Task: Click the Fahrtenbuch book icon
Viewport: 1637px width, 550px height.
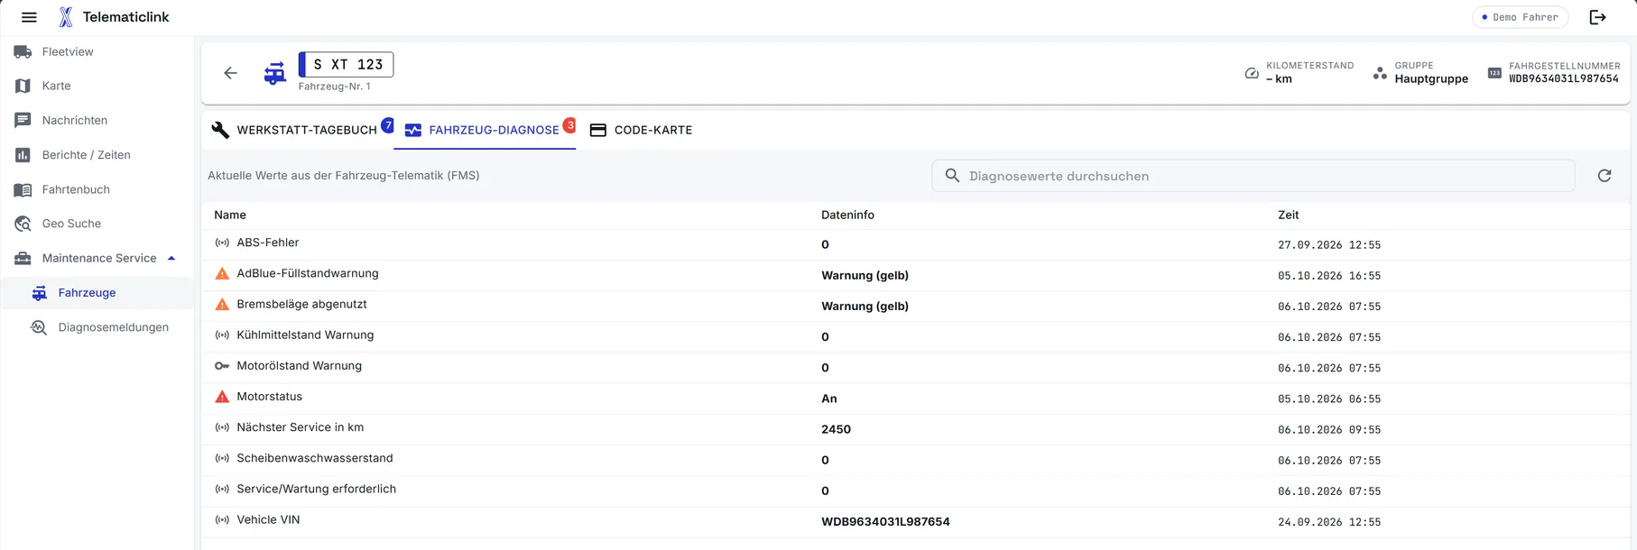Action: [x=23, y=189]
